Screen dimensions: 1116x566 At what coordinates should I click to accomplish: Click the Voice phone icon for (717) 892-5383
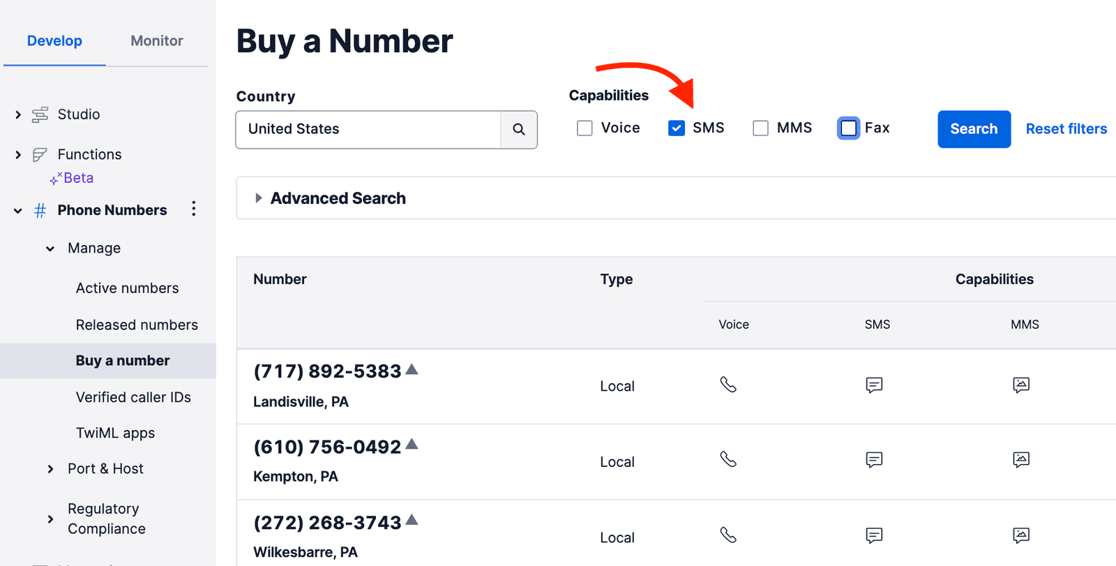tap(730, 385)
